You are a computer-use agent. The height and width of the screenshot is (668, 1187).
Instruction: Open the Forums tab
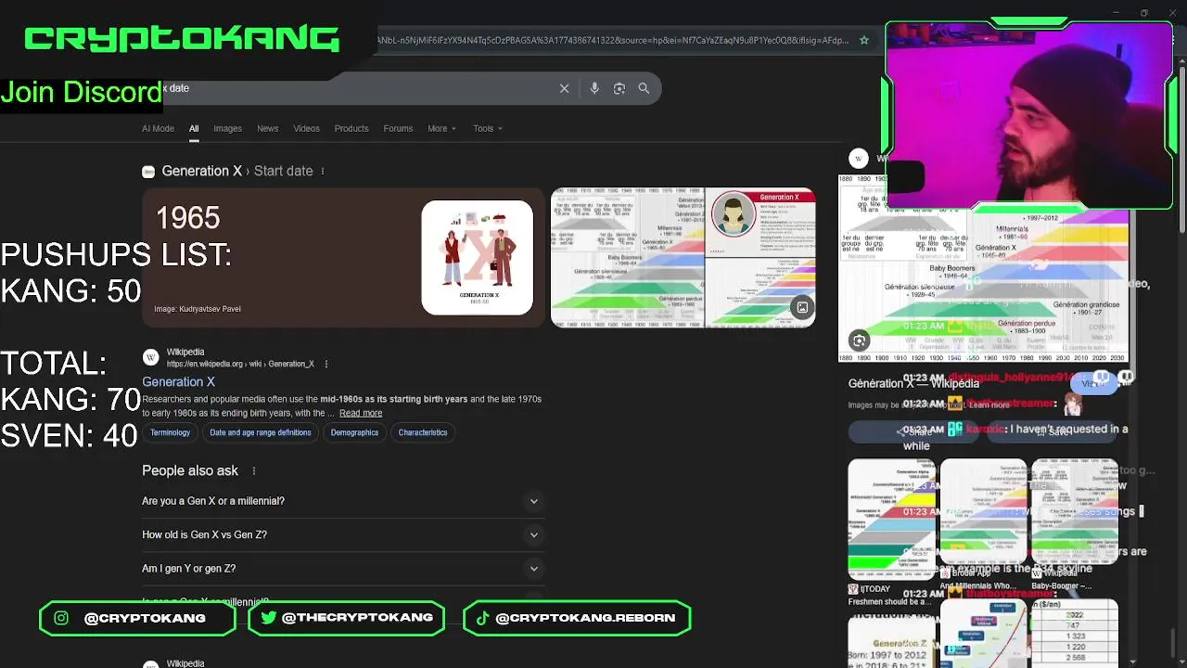[x=398, y=129]
